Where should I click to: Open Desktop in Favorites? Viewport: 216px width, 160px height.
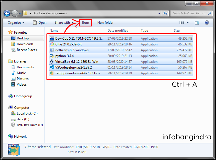click(x=23, y=38)
